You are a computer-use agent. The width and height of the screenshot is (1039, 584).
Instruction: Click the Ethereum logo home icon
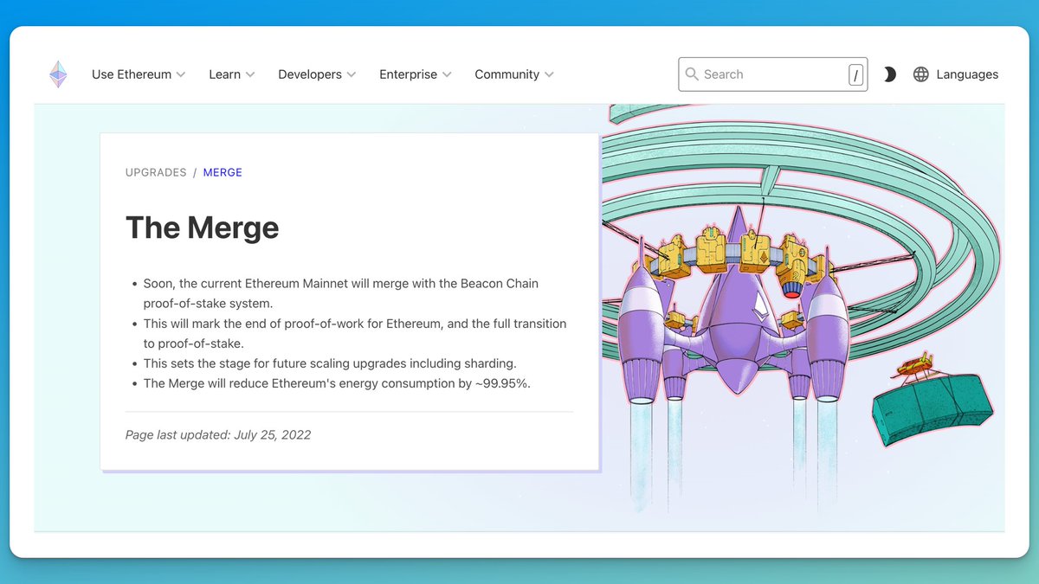point(58,74)
